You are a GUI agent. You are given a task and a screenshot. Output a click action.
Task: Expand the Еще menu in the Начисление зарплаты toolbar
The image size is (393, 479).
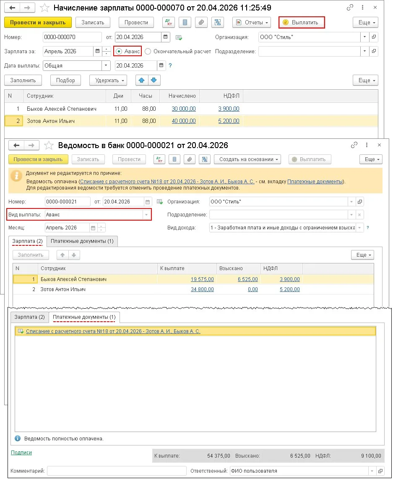tap(365, 22)
